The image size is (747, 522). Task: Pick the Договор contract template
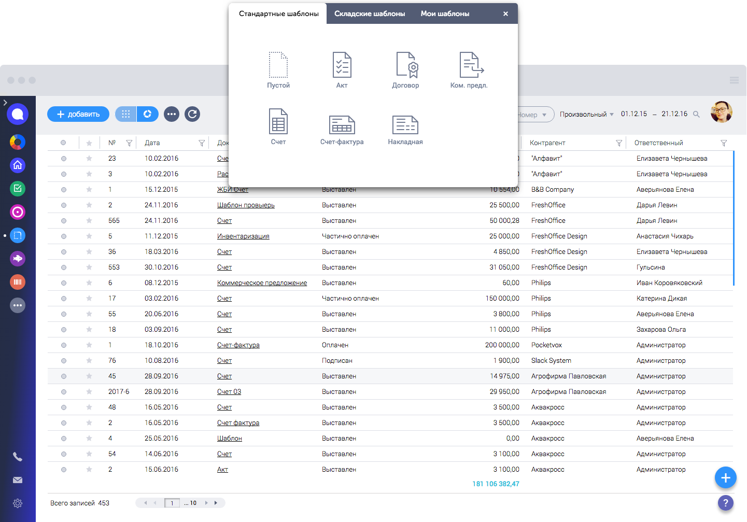407,65
